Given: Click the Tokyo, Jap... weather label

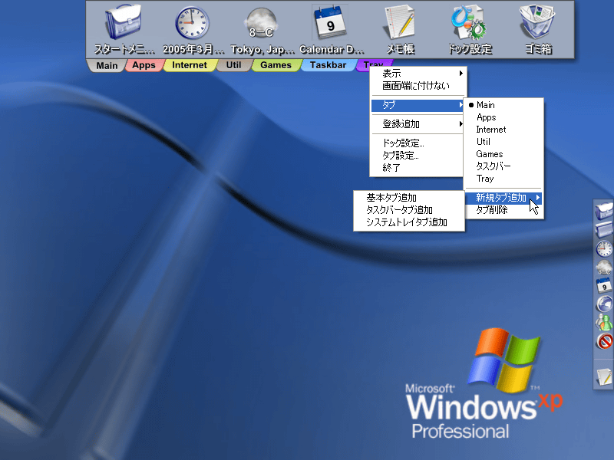Looking at the screenshot, I should (x=262, y=49).
